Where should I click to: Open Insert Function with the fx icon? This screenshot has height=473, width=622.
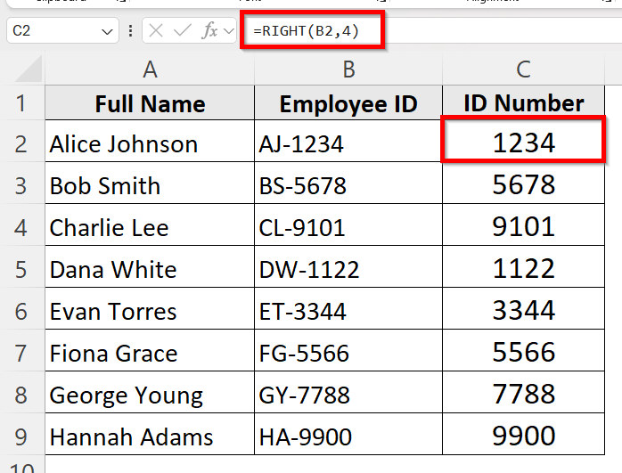coord(210,31)
